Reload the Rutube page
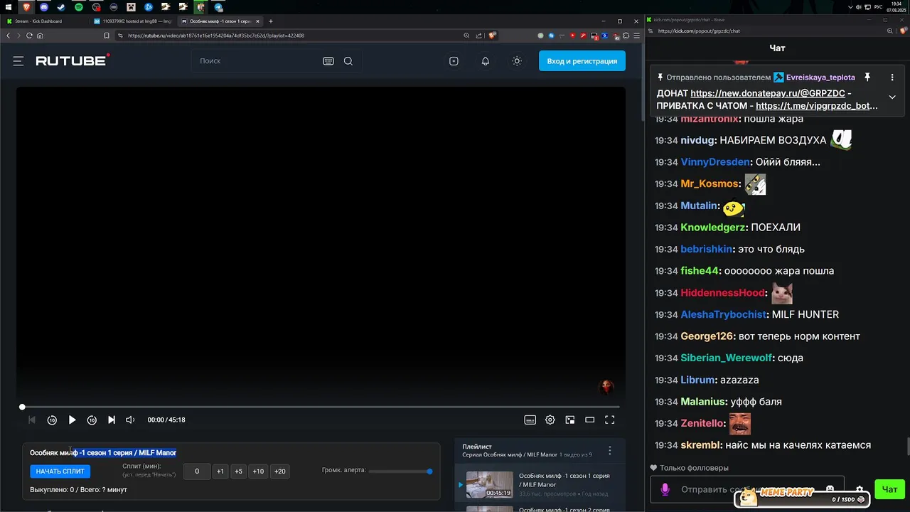 29,36
